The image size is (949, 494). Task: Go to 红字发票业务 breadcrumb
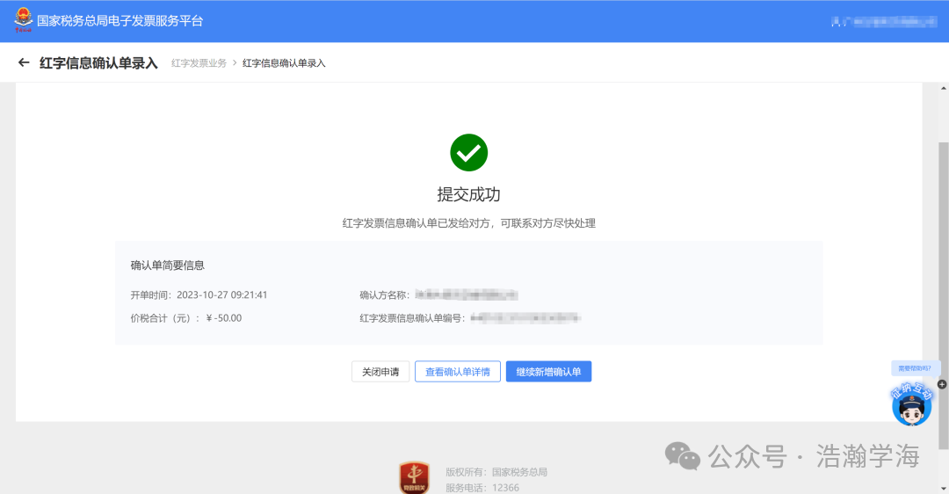(x=199, y=63)
